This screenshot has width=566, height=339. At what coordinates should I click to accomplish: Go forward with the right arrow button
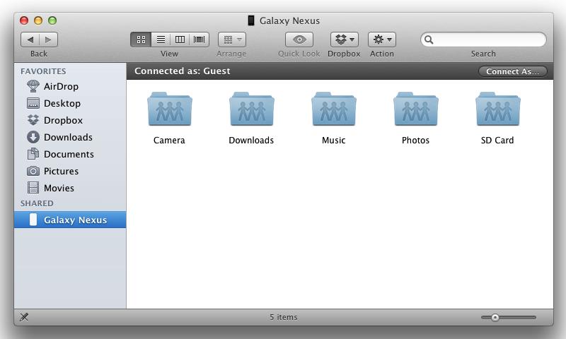(49, 40)
